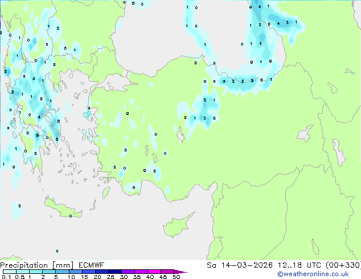Select the legend swatch between 15 and 20
This screenshot has height=279, width=361.
pos(89,272)
